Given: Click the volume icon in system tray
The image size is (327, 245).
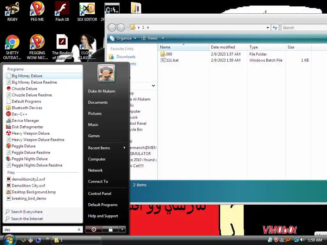Looking at the screenshot, I should 302,240.
